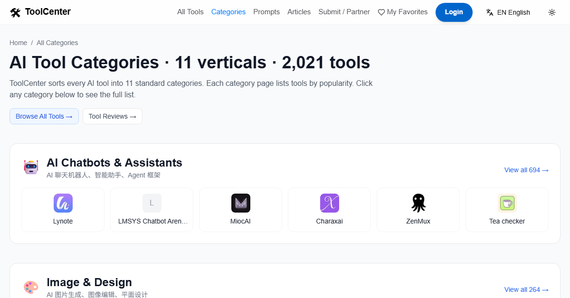Open the EN English language selector
Screen dimensions: 570x298
(x=508, y=12)
